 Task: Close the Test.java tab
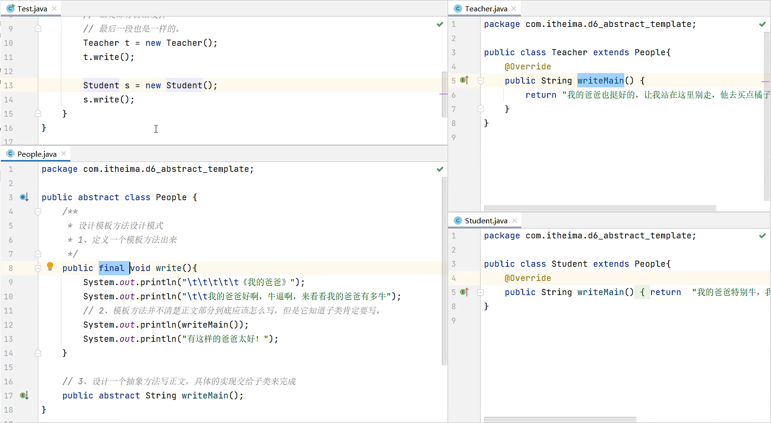pyautogui.click(x=54, y=8)
